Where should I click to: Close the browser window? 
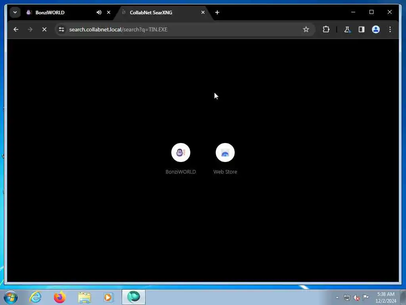389,12
